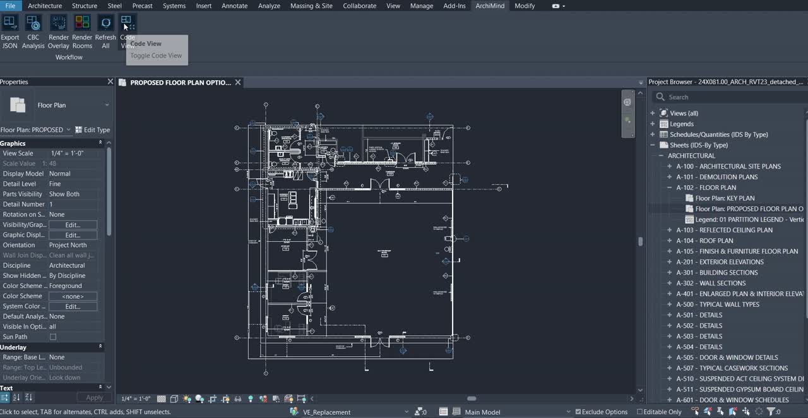Image resolution: width=808 pixels, height=418 pixels.
Task: Open the Massing & Site tab
Action: pos(311,6)
